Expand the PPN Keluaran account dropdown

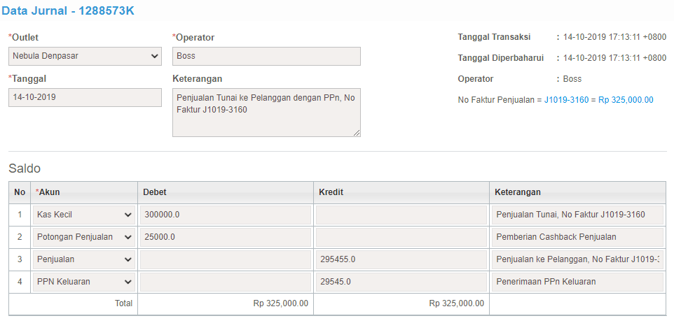(x=84, y=282)
